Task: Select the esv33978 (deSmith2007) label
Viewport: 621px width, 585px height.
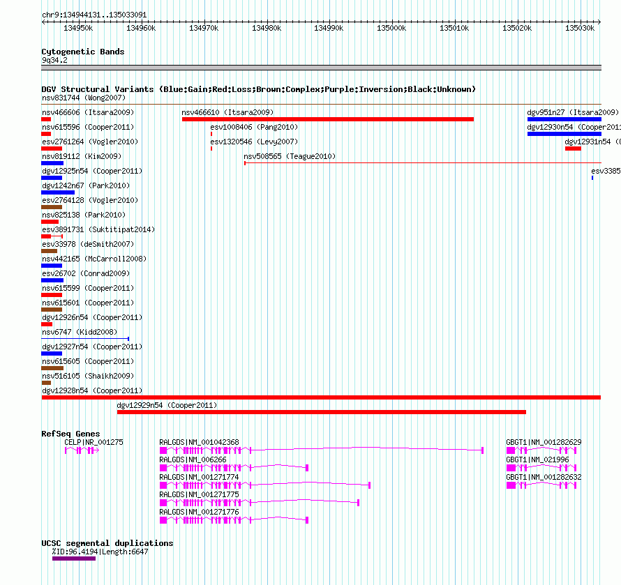Action: pos(88,244)
